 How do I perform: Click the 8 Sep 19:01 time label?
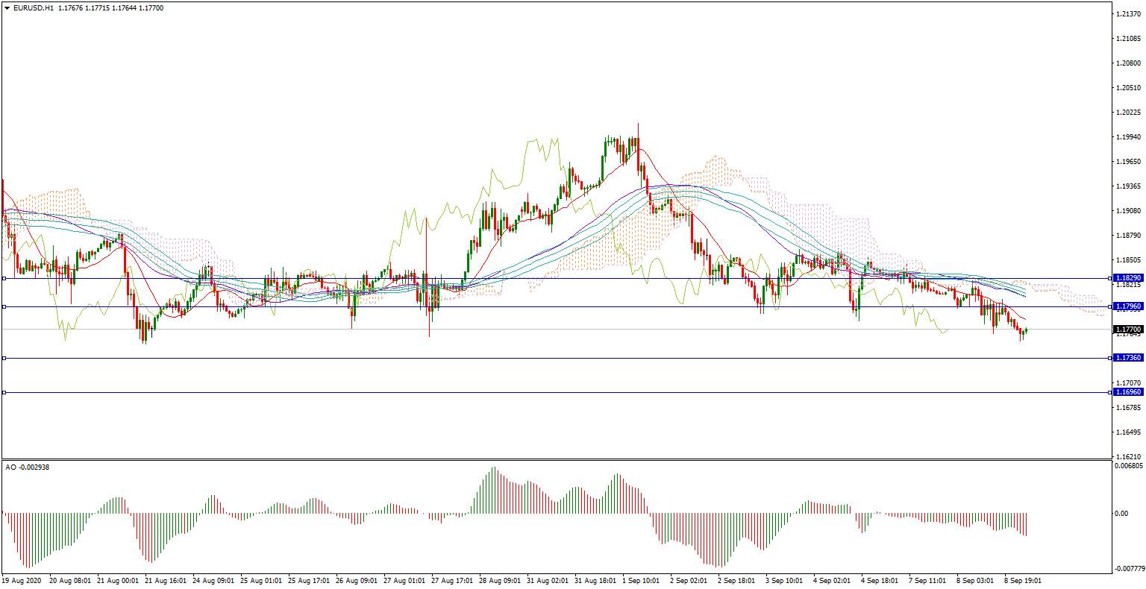pyautogui.click(x=1023, y=580)
